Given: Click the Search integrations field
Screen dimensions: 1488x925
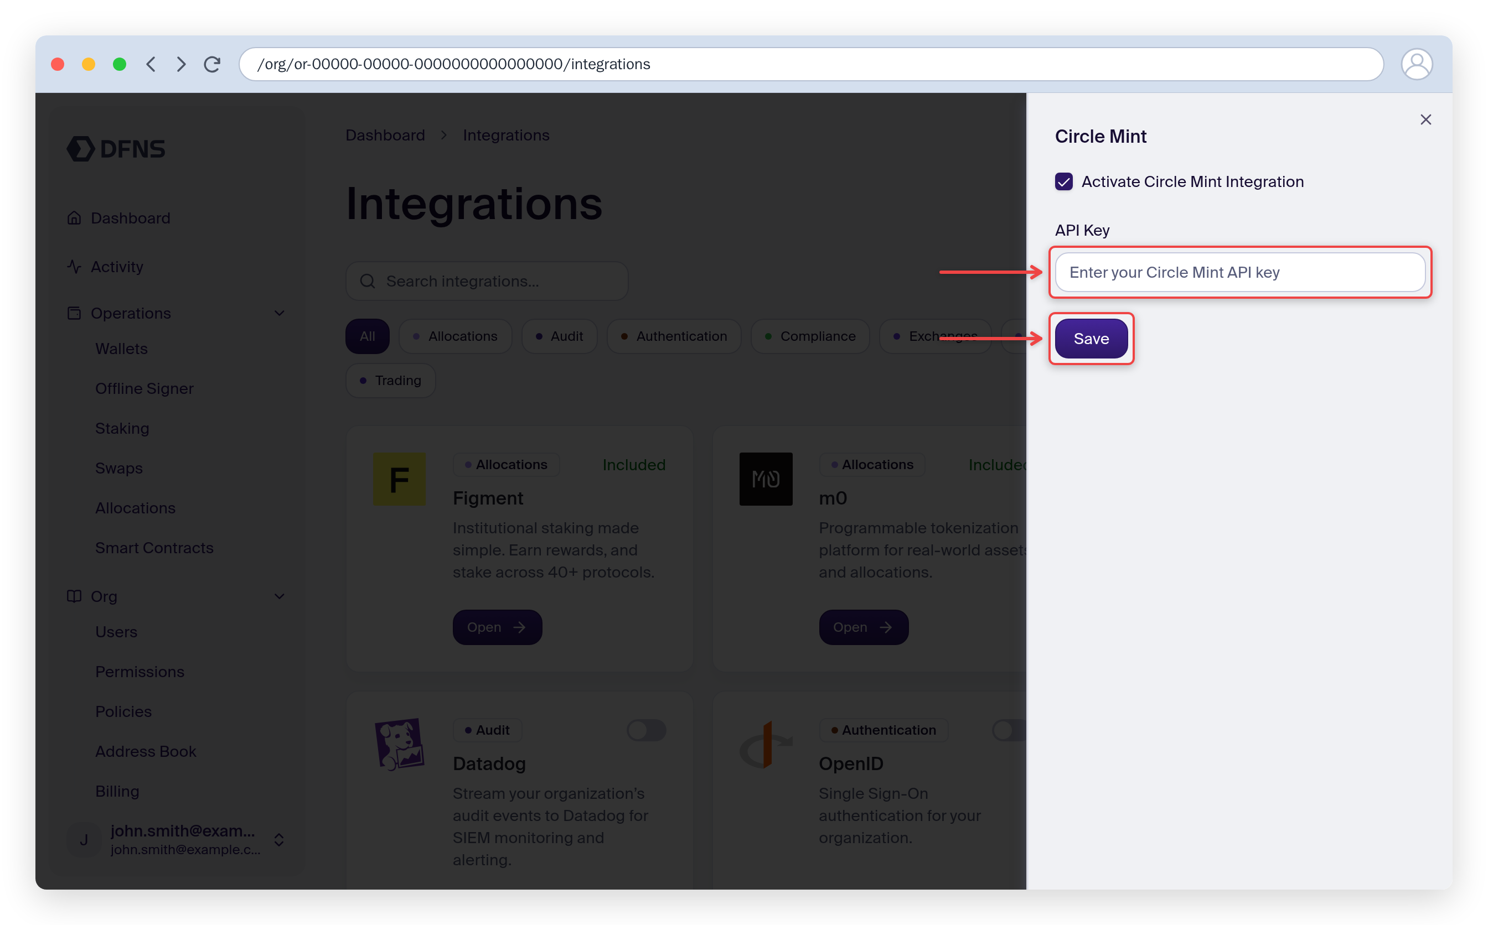Looking at the screenshot, I should [x=487, y=282].
